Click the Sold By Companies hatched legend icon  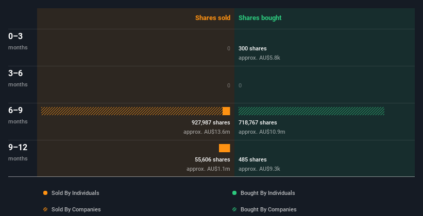pyautogui.click(x=45, y=209)
